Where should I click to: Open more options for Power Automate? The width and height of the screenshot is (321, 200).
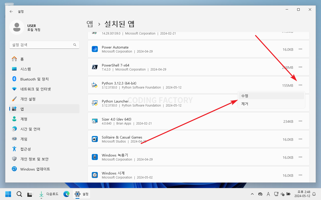300,49
